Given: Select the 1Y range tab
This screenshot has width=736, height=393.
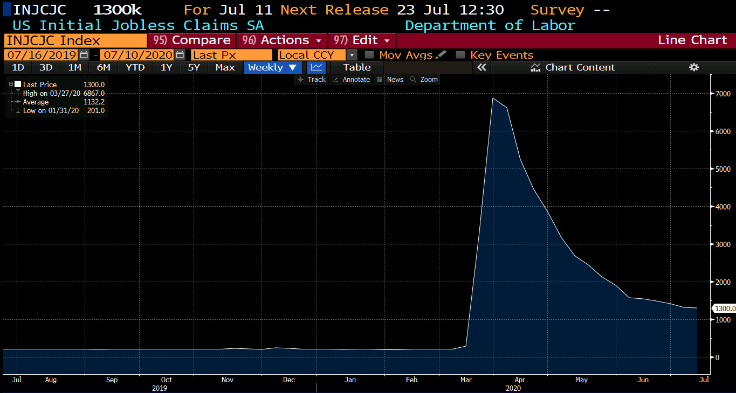Looking at the screenshot, I should [x=166, y=67].
